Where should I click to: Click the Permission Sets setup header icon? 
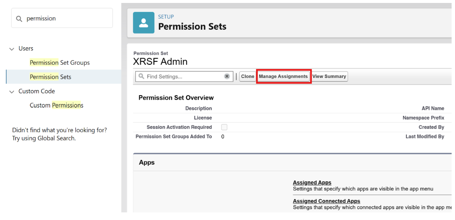[144, 22]
